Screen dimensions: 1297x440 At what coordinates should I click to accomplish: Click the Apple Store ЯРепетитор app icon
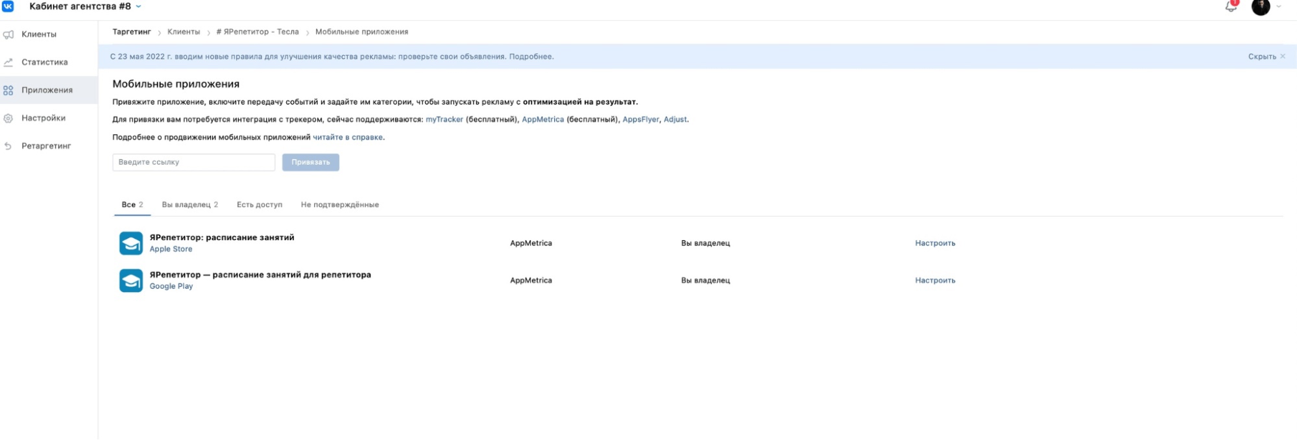click(x=131, y=243)
